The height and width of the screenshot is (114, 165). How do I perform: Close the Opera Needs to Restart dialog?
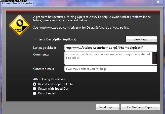point(158,2)
